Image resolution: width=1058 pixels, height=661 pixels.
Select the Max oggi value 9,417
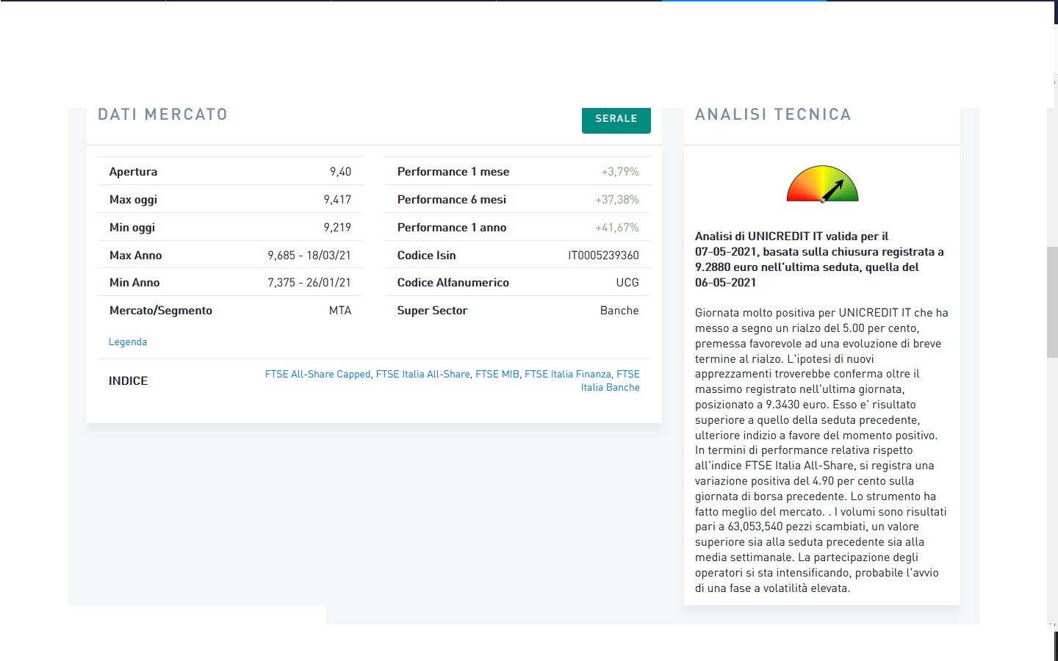click(x=337, y=200)
